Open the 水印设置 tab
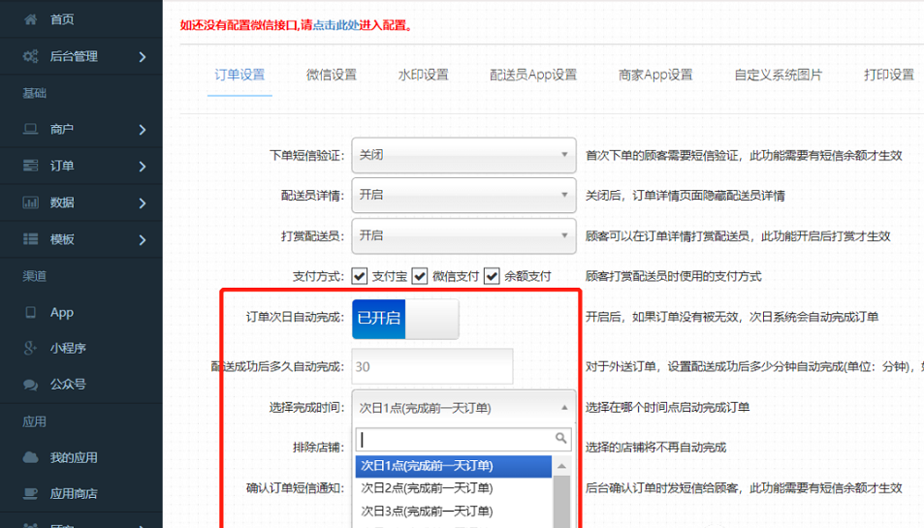The height and width of the screenshot is (528, 924). (x=423, y=75)
